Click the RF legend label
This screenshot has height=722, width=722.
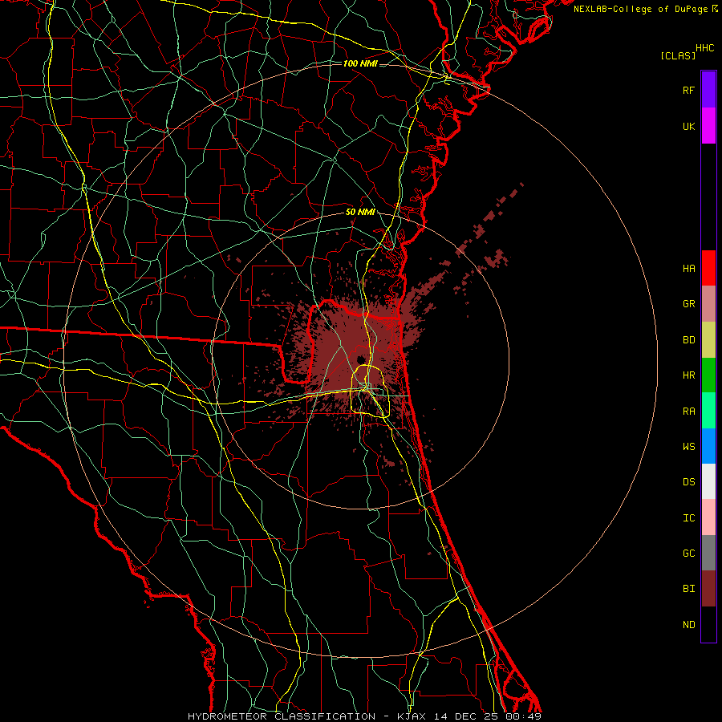pos(688,91)
